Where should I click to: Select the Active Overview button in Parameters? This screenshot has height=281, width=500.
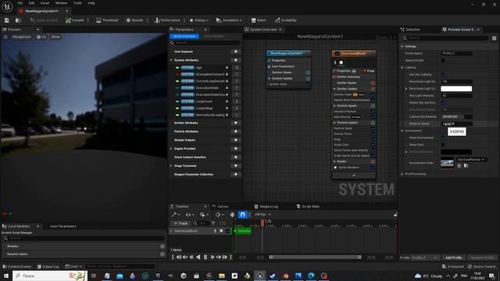coord(184,37)
